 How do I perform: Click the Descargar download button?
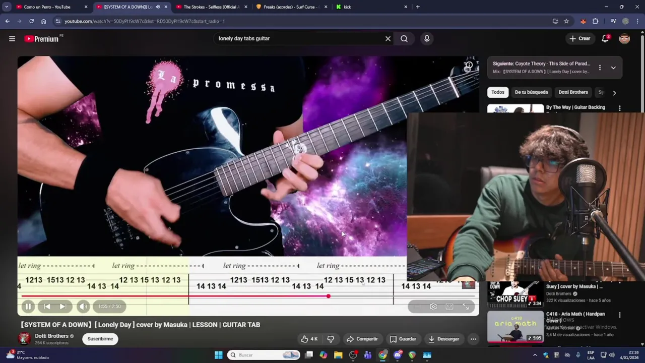pyautogui.click(x=443, y=339)
